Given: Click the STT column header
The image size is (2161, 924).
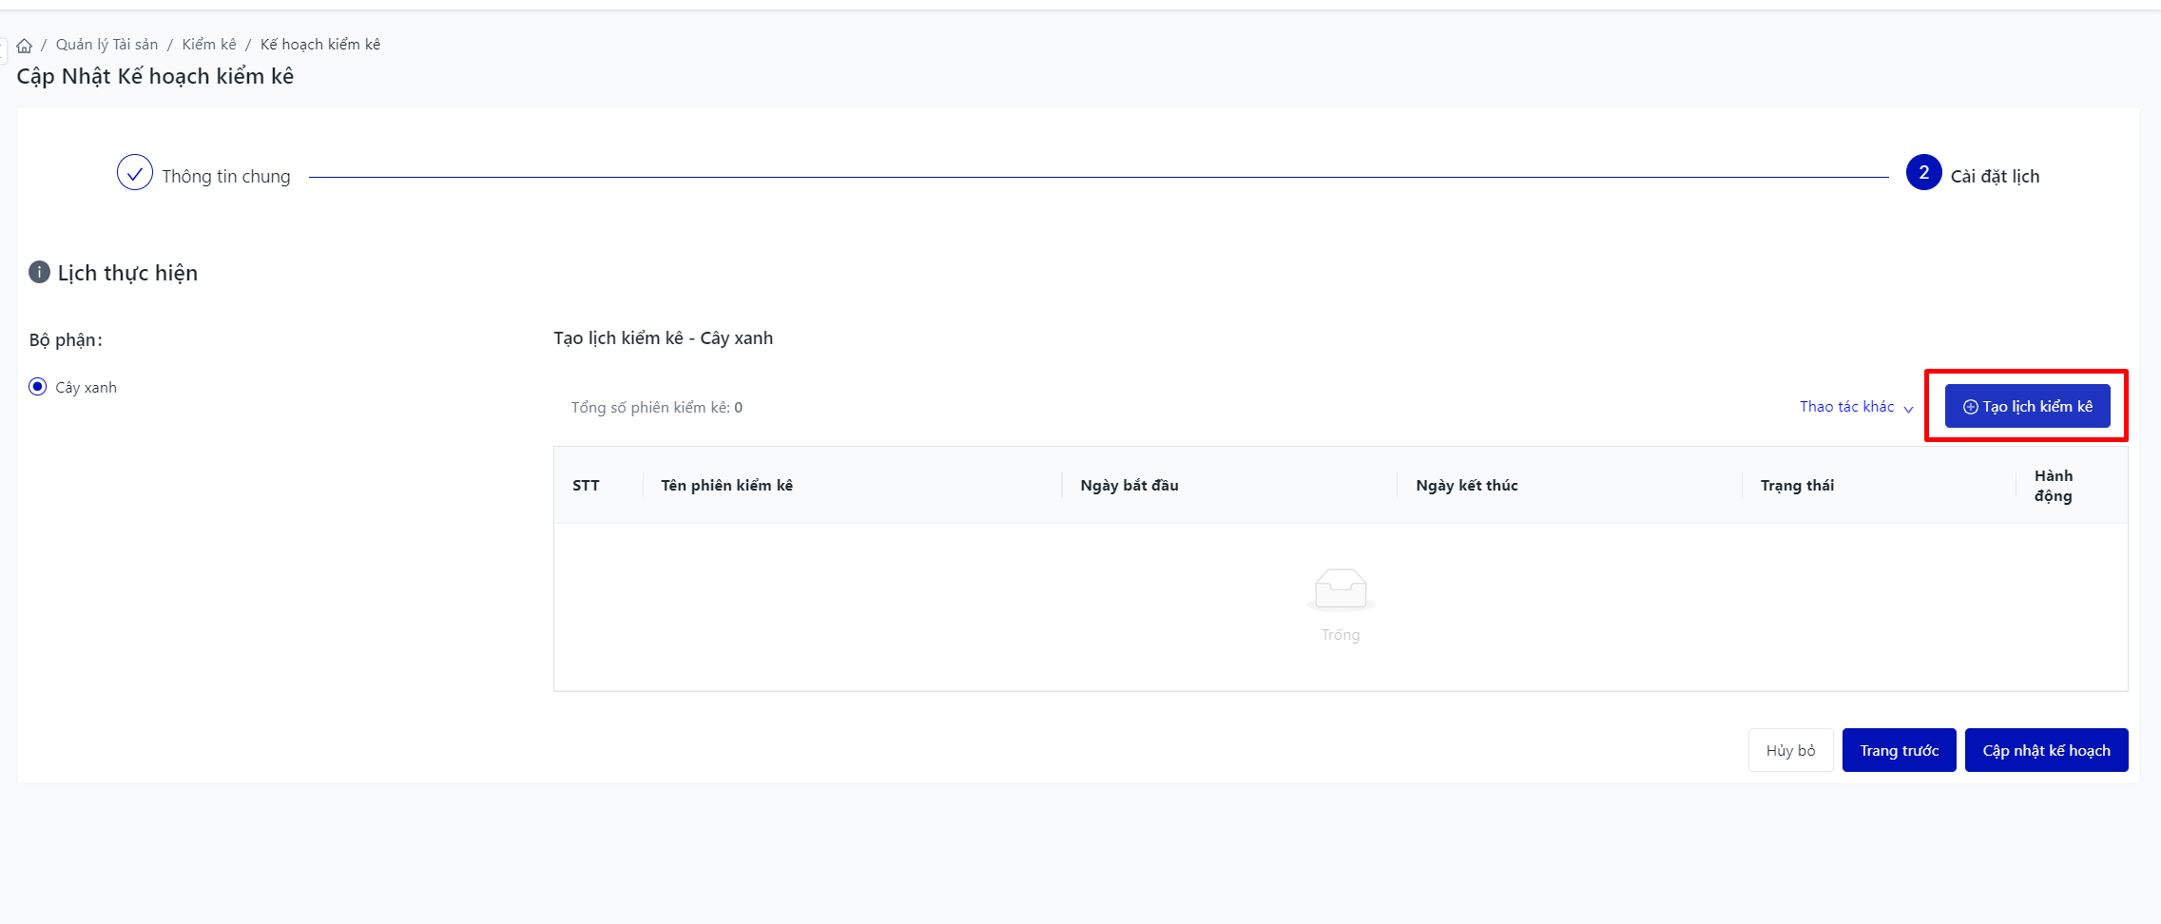Looking at the screenshot, I should [x=586, y=486].
